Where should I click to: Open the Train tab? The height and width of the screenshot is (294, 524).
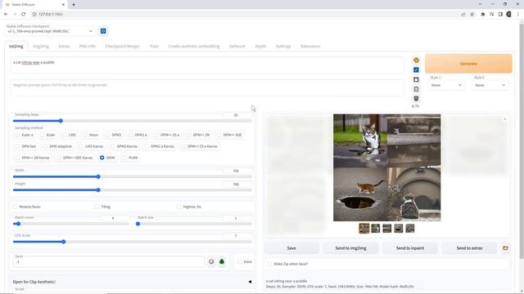coord(154,46)
